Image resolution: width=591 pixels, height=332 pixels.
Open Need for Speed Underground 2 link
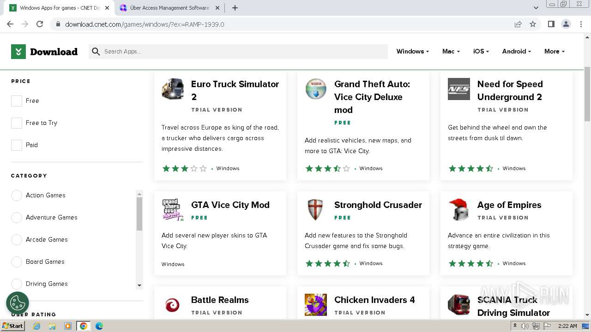[x=510, y=90]
